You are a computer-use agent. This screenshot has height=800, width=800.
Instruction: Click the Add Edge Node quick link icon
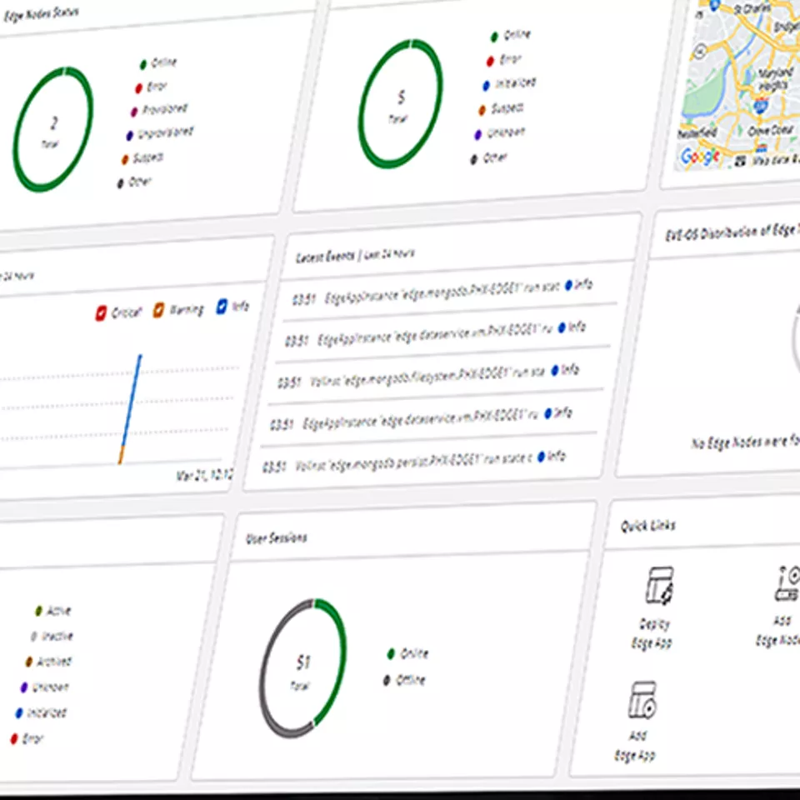pyautogui.click(x=788, y=583)
